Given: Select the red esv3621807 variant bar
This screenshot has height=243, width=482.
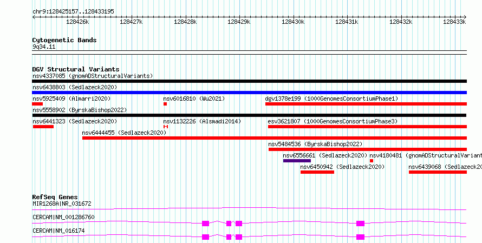Looking at the screenshot, I should tap(367, 127).
